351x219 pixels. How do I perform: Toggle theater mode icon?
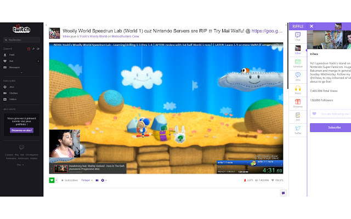[x=97, y=180]
